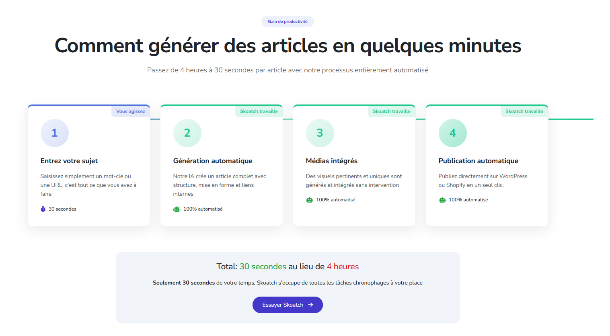610x336 pixels.
Task: Click the robot icon in 'Médias intégrés' card
Action: tap(309, 199)
